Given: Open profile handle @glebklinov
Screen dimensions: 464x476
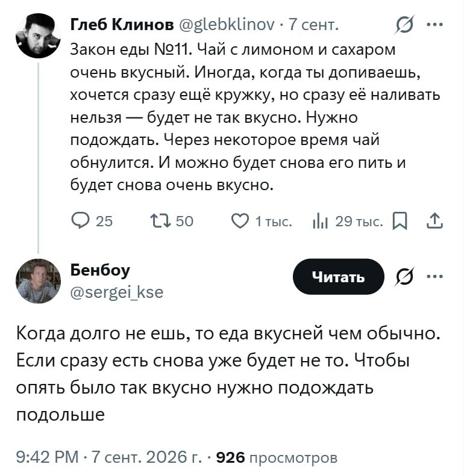Looking at the screenshot, I should pyautogui.click(x=227, y=24).
